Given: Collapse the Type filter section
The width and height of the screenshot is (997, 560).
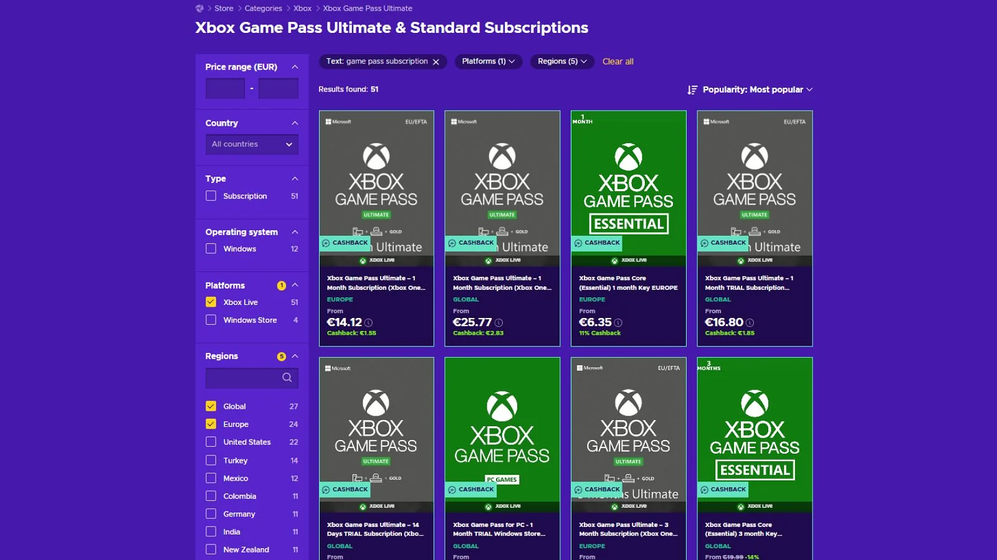Looking at the screenshot, I should pos(295,179).
